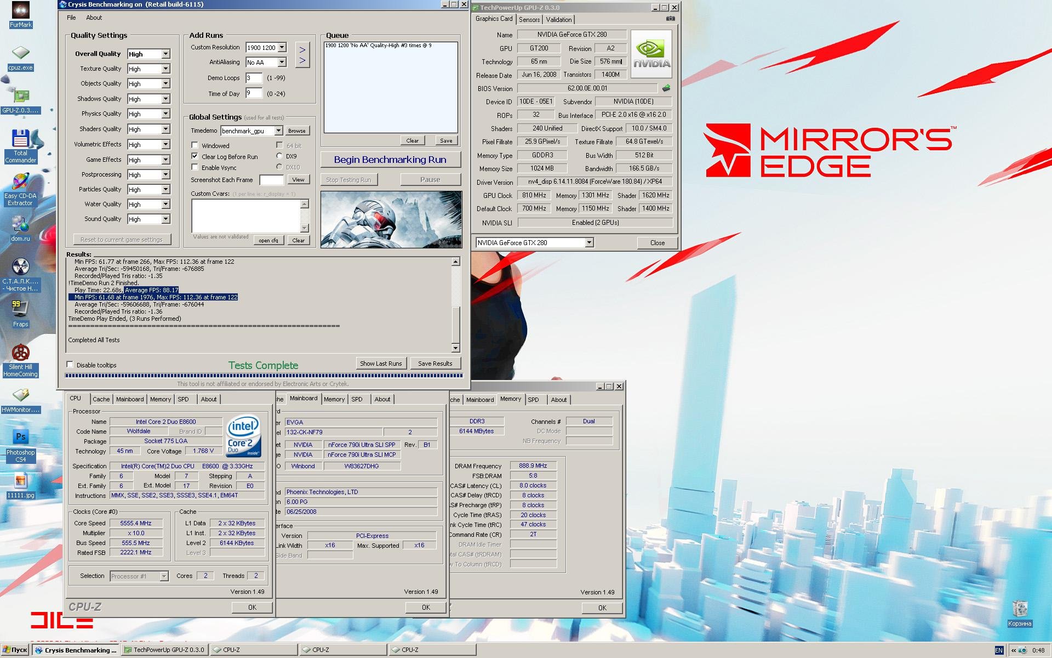Click the Begin Benchmarking Run button
Viewport: 1052px width, 658px height.
[390, 160]
